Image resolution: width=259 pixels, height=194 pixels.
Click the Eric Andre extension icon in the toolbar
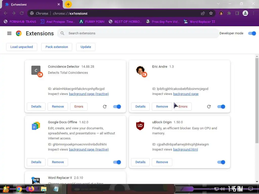tap(221, 13)
